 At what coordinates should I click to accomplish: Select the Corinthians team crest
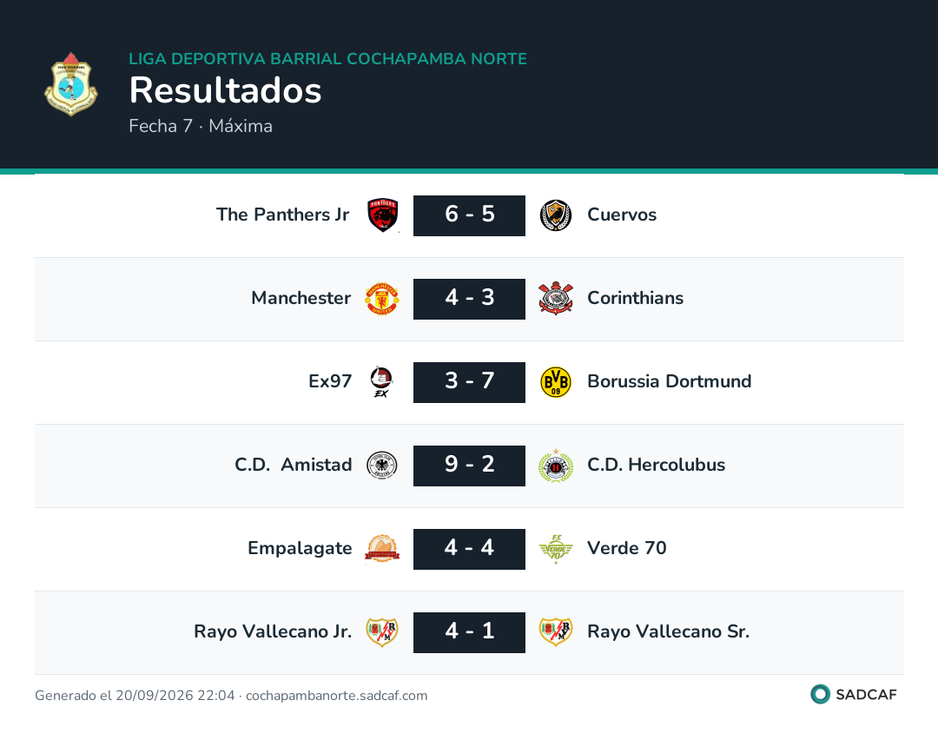tap(556, 299)
